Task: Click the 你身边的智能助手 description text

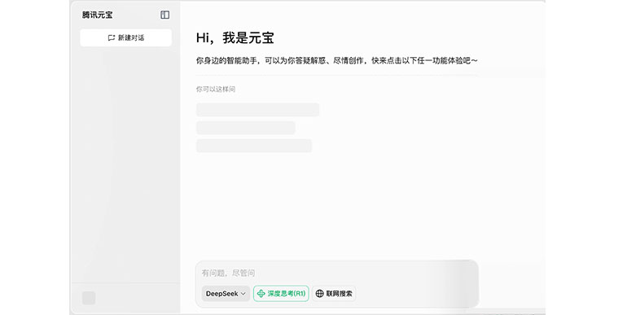Action: click(x=336, y=61)
